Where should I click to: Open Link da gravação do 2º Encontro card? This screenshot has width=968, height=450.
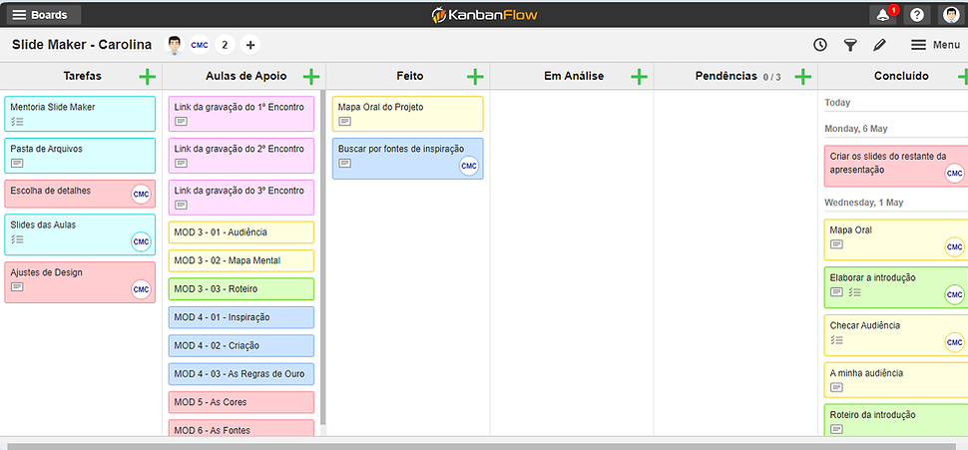(241, 156)
